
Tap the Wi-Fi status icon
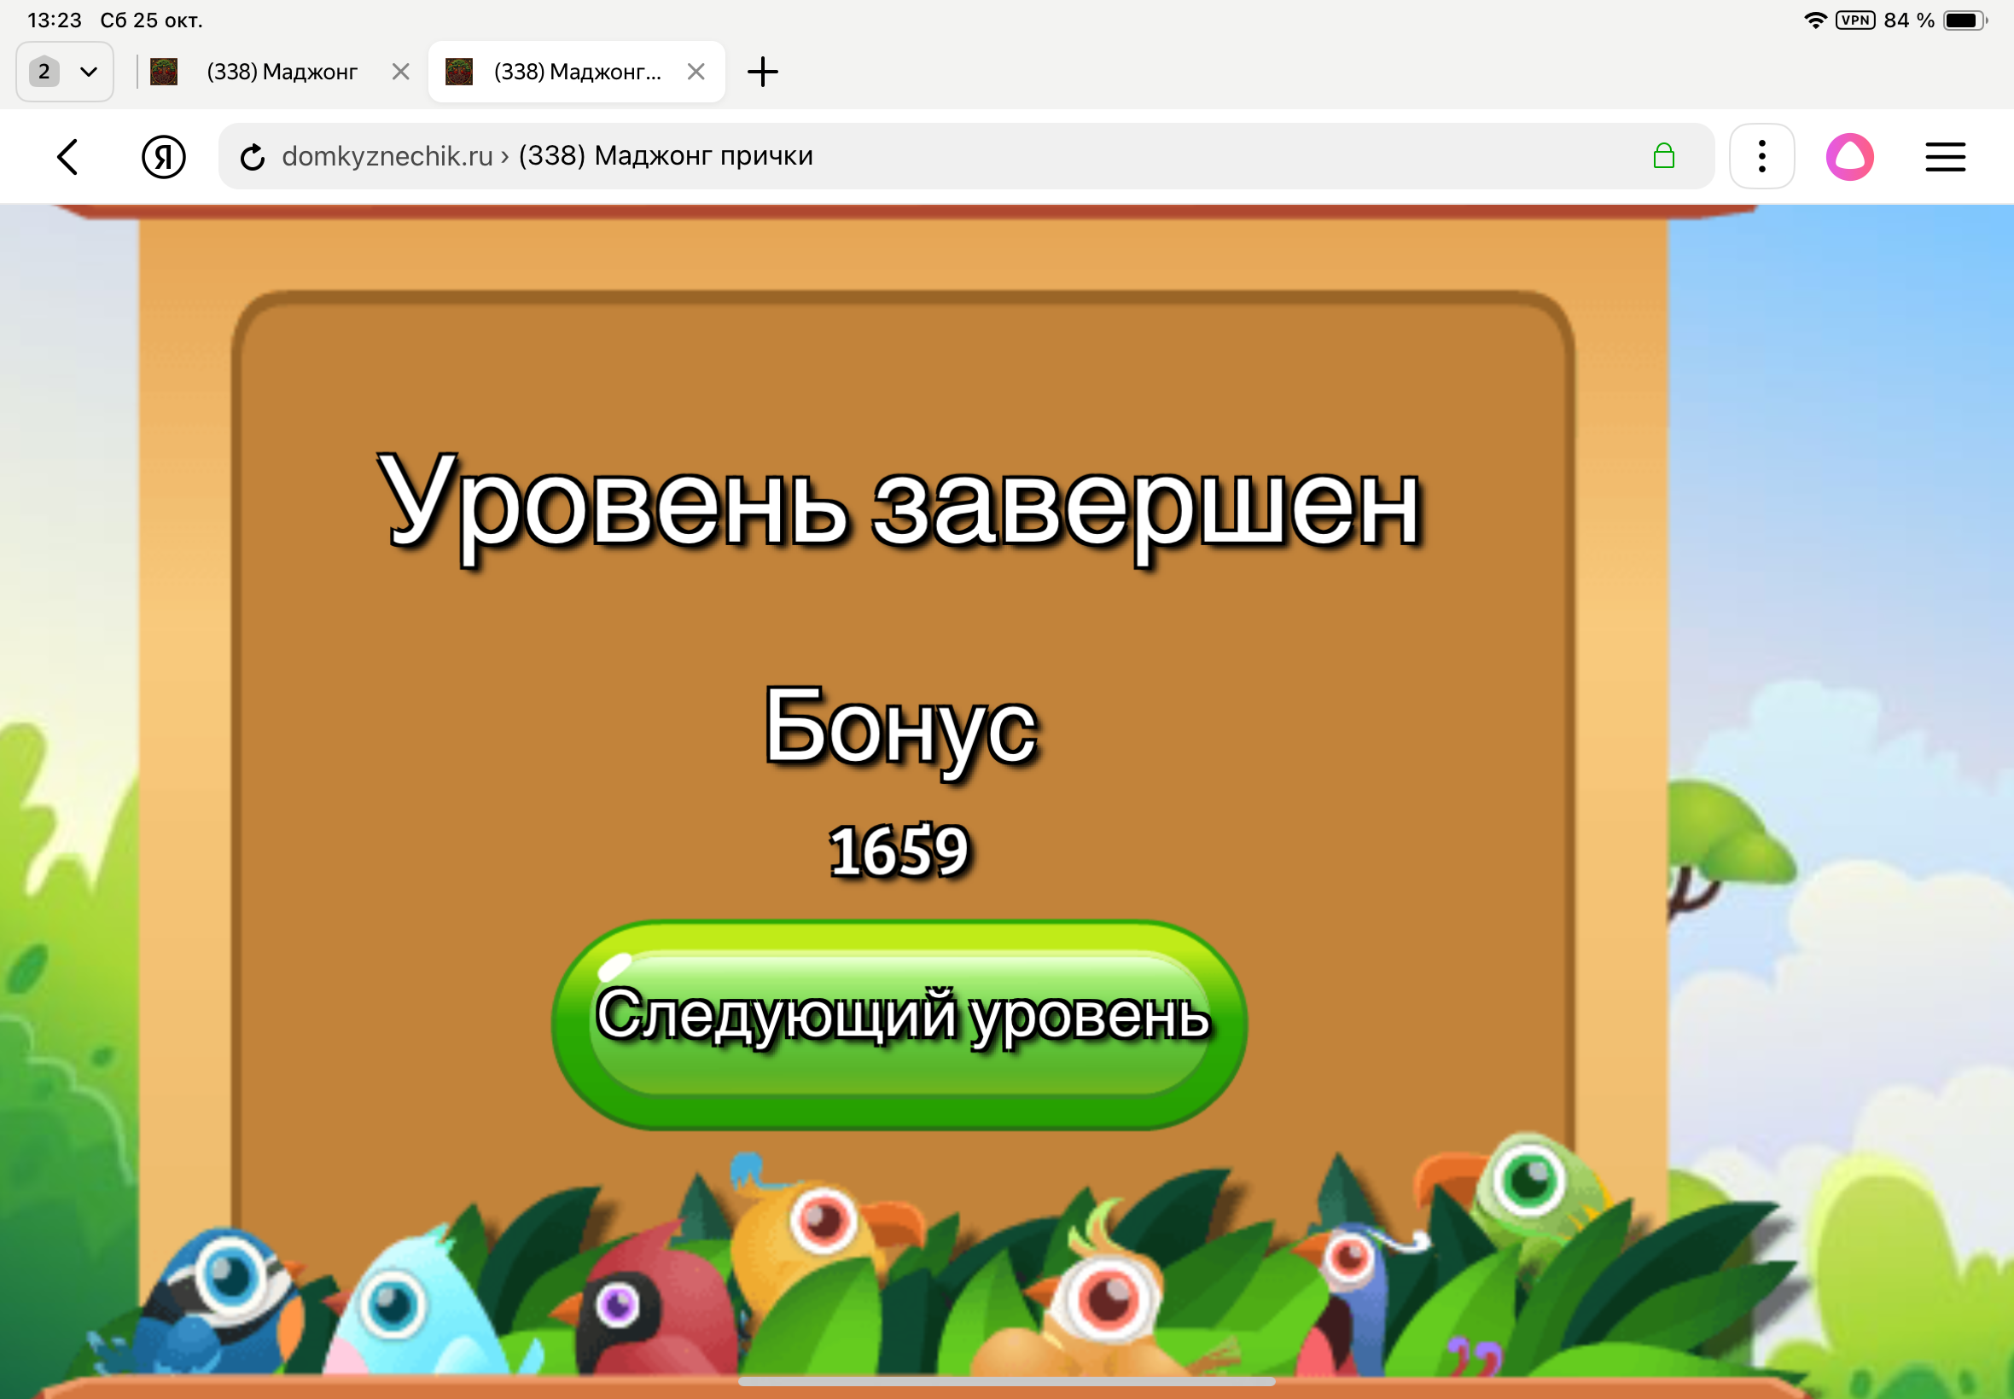[1815, 20]
